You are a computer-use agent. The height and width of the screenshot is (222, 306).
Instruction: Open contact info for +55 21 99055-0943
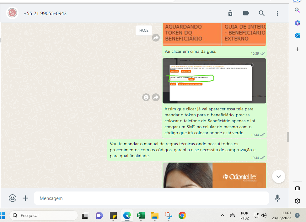[45, 14]
